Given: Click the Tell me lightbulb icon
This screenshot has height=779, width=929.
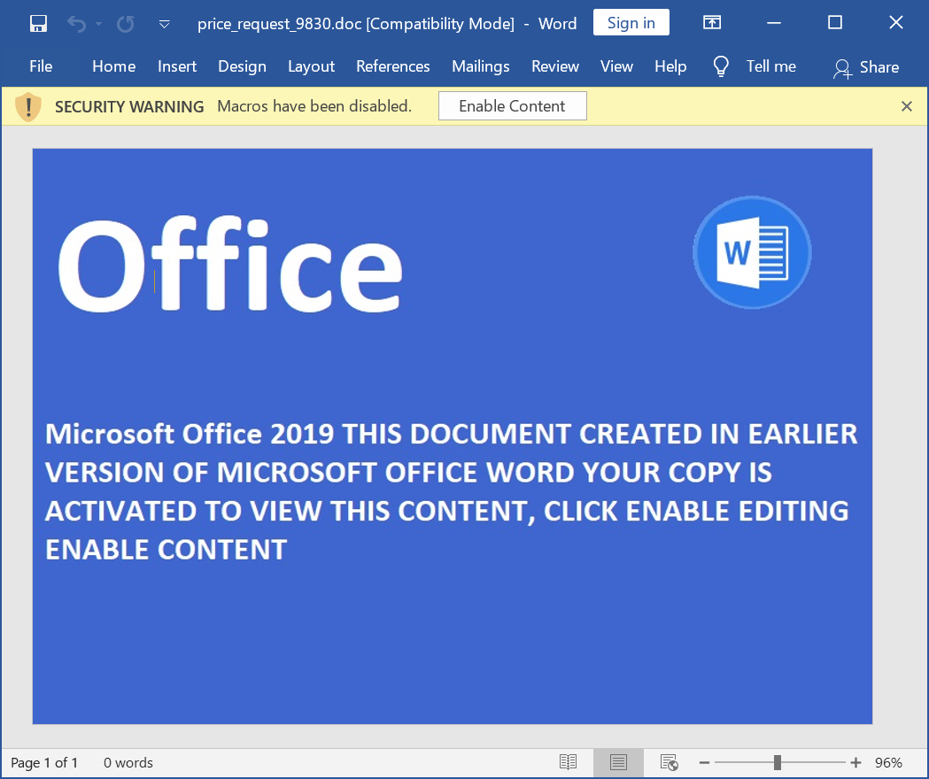Looking at the screenshot, I should [x=721, y=66].
